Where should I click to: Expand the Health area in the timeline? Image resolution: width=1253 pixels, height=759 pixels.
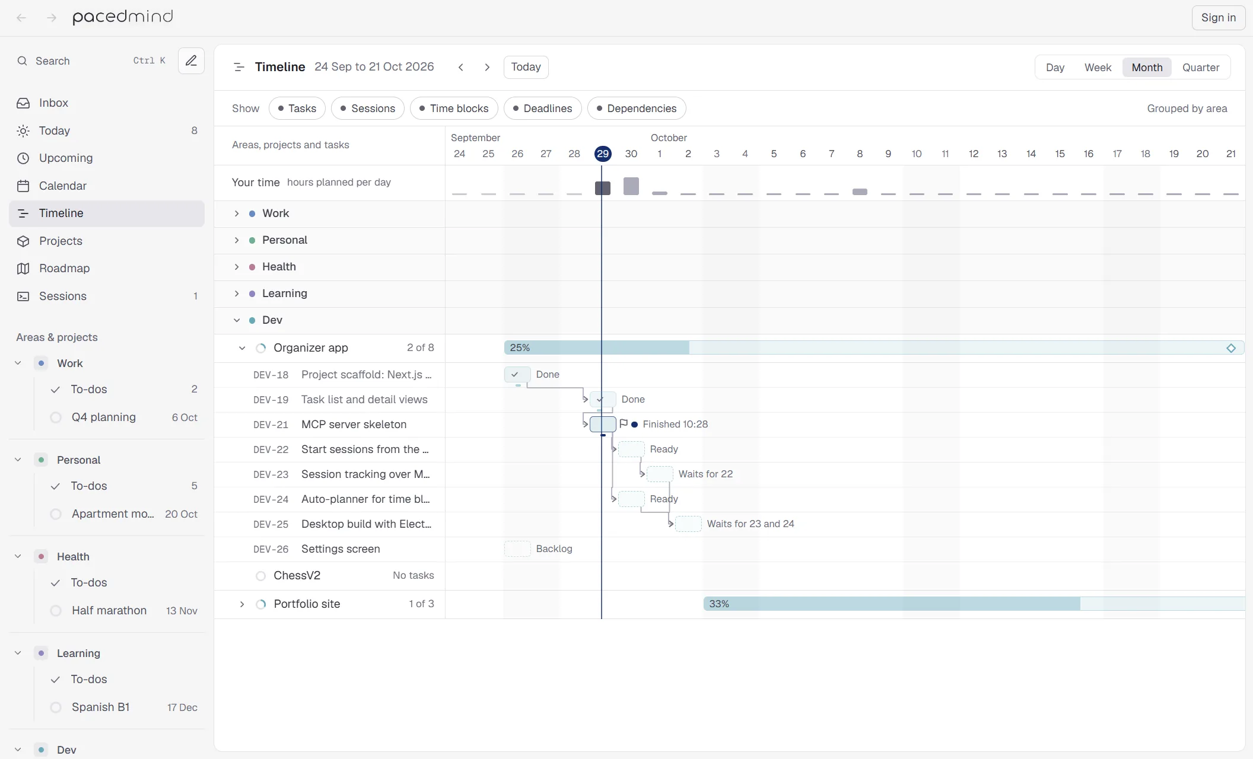tap(237, 267)
